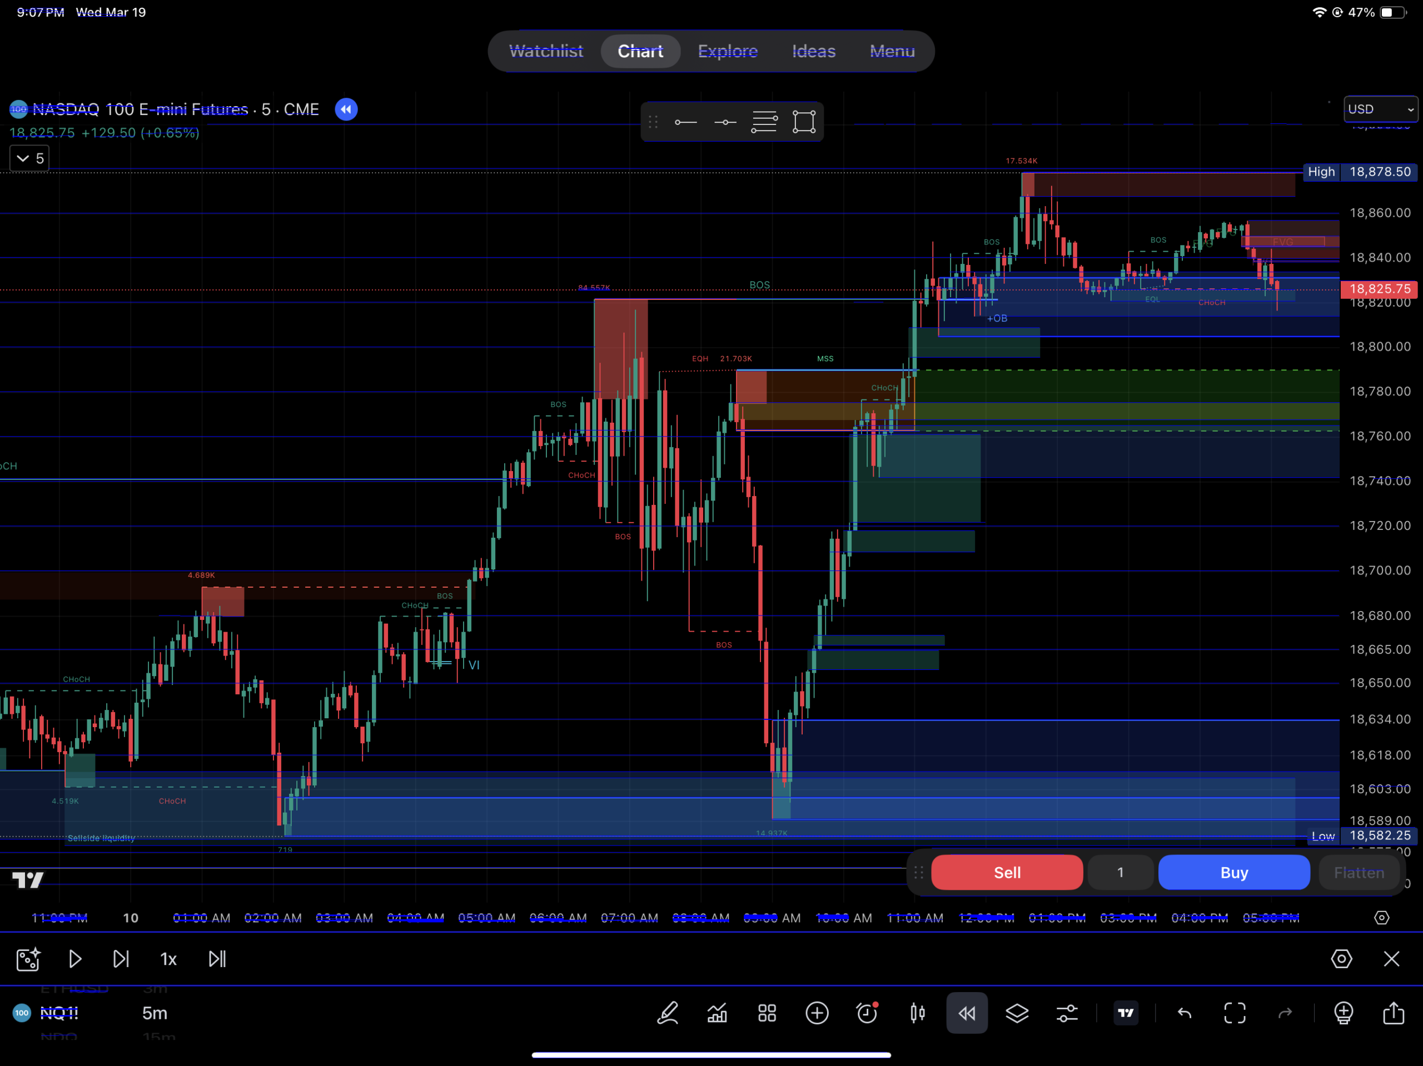The image size is (1423, 1066).
Task: Change chart type via candles icon
Action: pos(917,1013)
